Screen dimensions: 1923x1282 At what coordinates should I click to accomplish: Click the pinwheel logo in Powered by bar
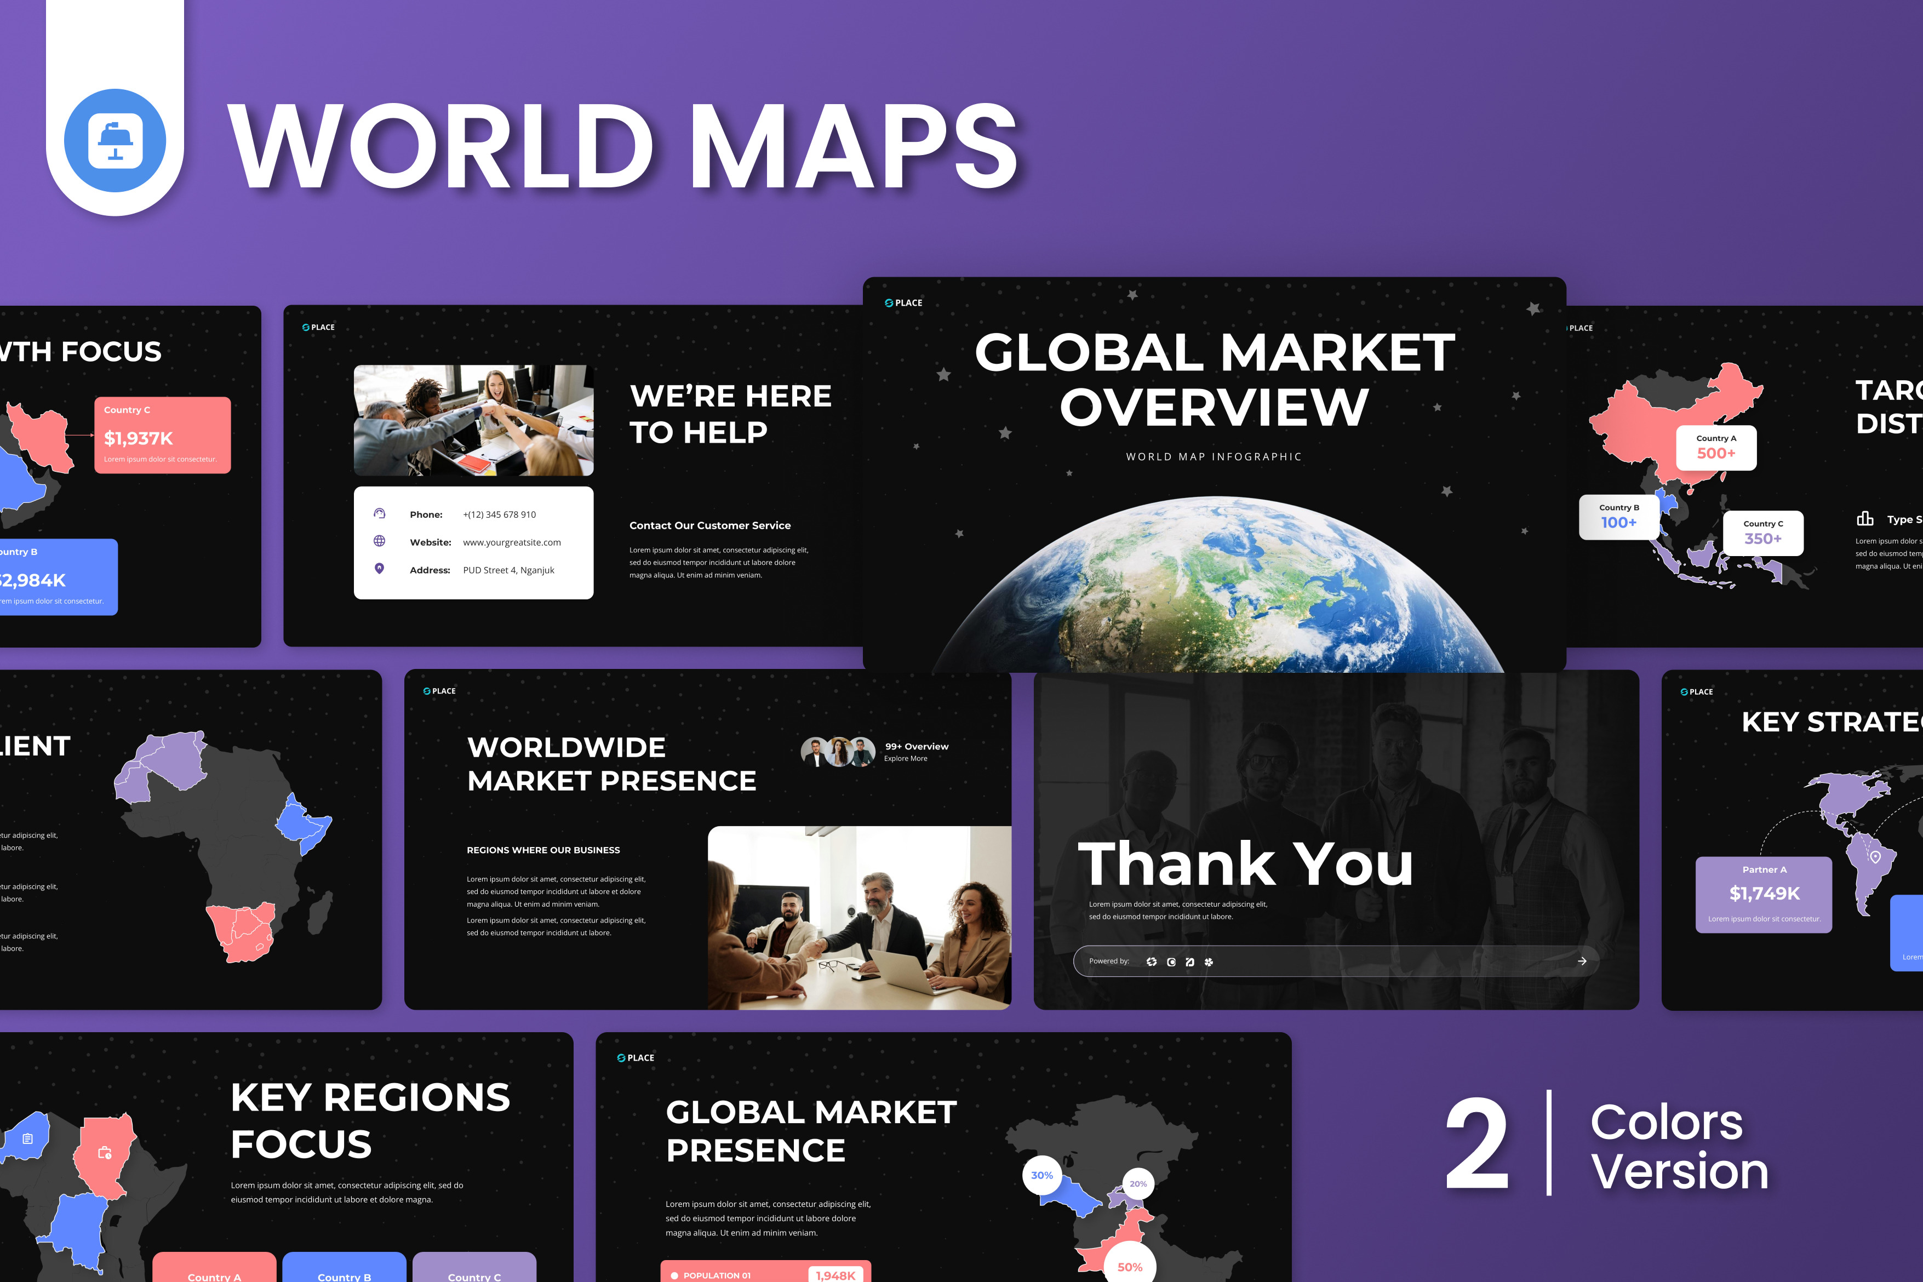(x=1209, y=962)
